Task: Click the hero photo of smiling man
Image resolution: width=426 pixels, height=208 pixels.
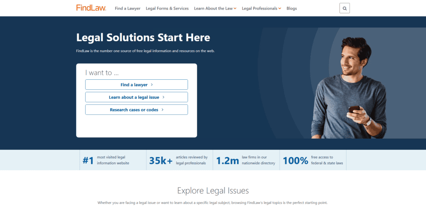Action: (x=349, y=87)
